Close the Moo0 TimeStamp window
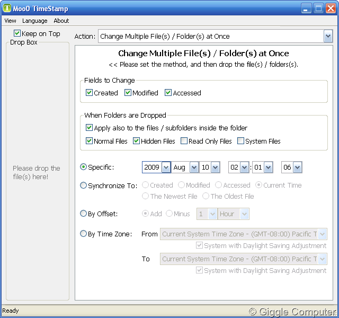 point(331,8)
